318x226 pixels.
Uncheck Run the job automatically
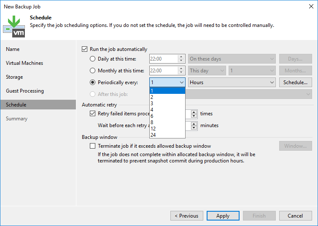point(85,49)
